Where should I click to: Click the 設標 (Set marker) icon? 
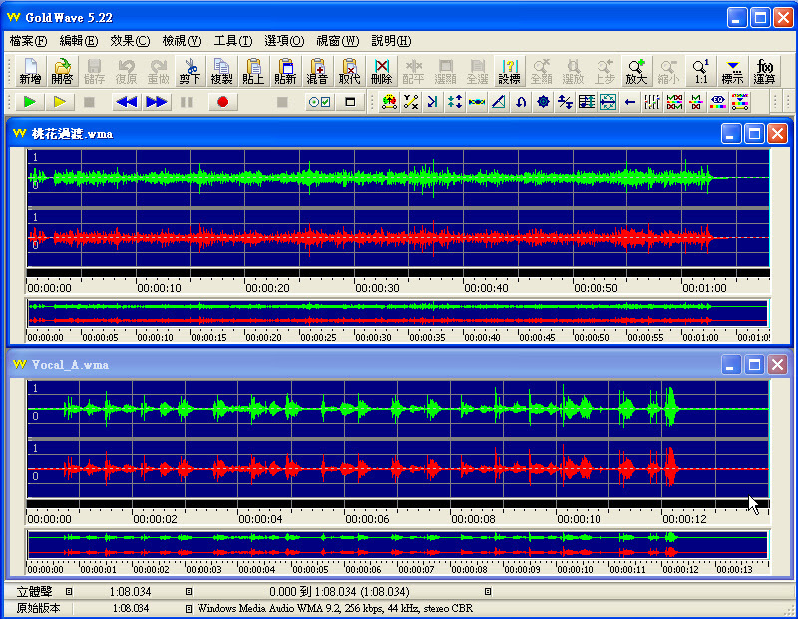(x=509, y=71)
